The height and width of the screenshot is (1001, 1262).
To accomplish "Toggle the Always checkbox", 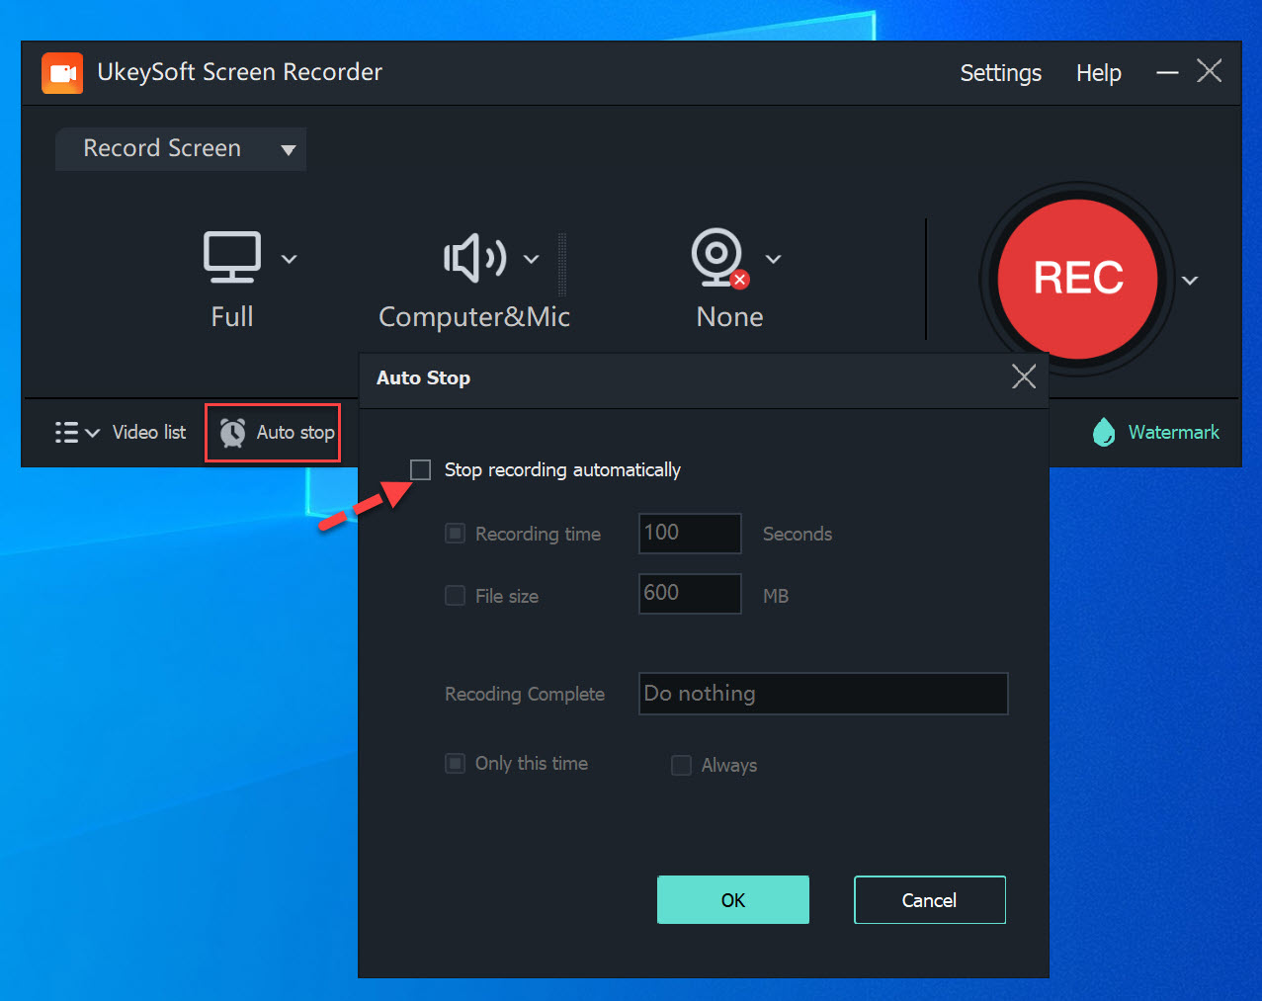I will click(x=681, y=765).
